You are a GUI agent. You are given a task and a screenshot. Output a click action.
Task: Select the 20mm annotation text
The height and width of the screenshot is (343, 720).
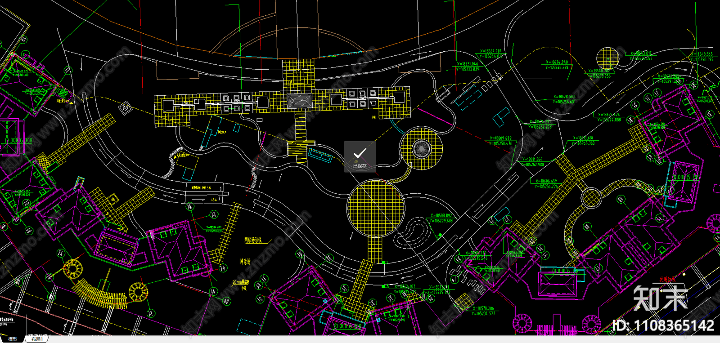pyautogui.click(x=241, y=282)
